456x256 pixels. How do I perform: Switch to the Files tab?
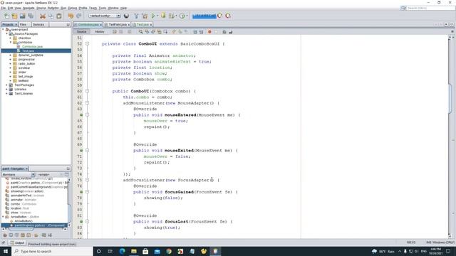(24, 25)
